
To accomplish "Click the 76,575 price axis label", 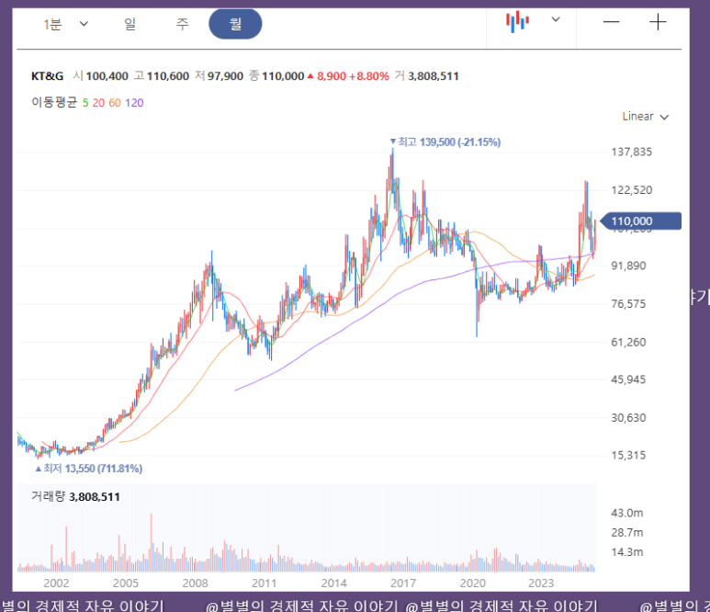I will coord(628,303).
